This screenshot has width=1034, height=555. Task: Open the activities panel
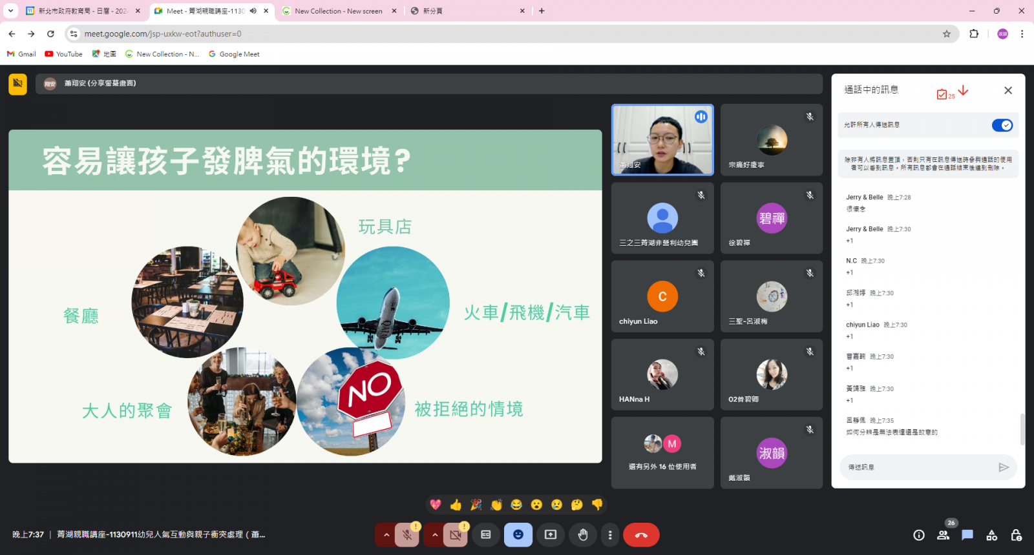point(991,535)
